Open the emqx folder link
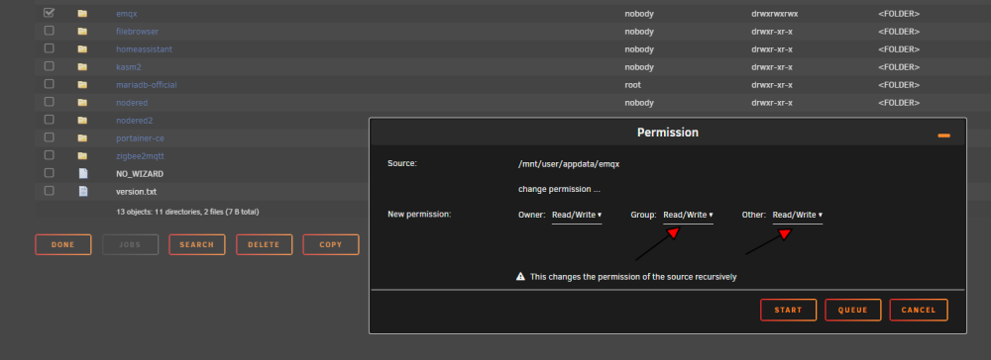Screen dimensions: 991x360 coord(127,13)
